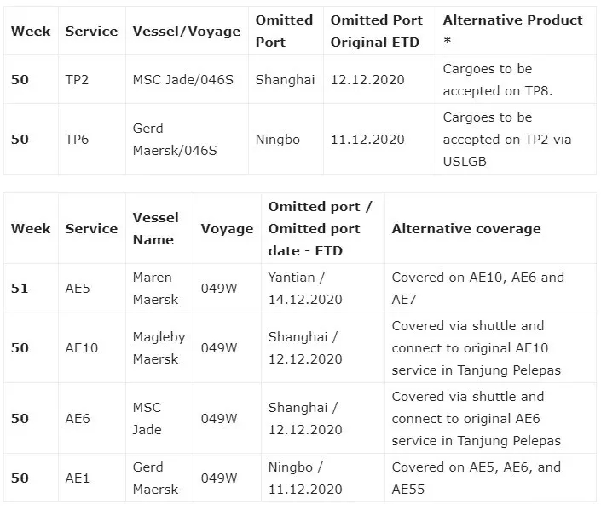Select the Omitted Port Original ETD header
Viewport: 601px width, 510px height.
click(x=375, y=31)
